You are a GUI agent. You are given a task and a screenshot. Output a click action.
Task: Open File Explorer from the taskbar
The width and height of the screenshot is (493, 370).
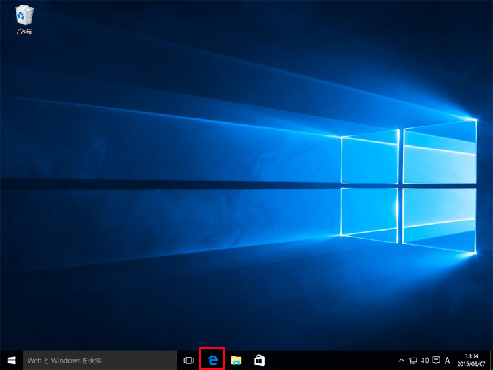(x=236, y=360)
